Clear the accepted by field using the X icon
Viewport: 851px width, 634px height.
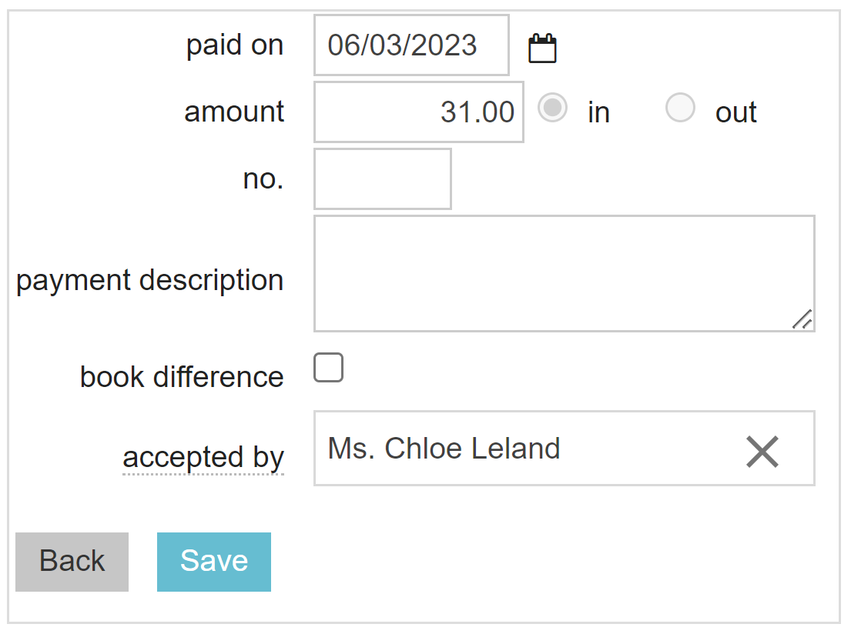click(x=762, y=452)
